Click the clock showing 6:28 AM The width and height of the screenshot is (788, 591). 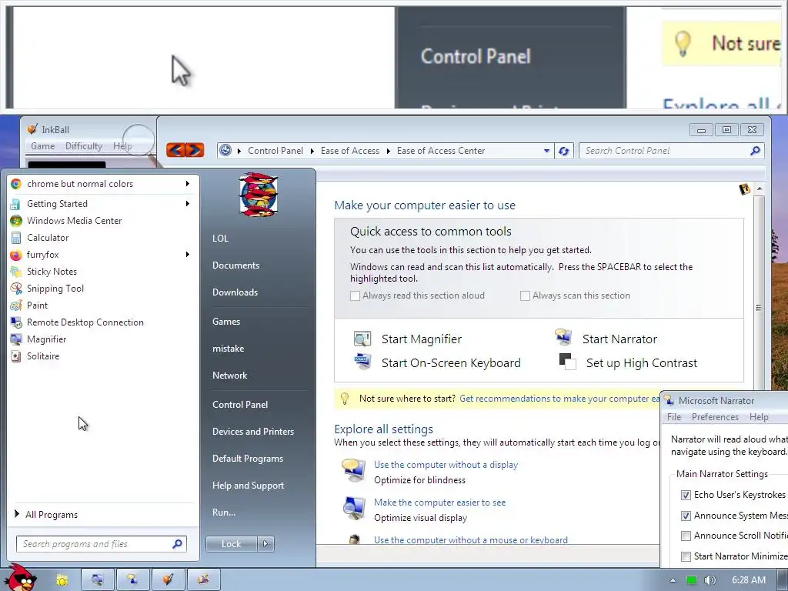click(x=748, y=580)
